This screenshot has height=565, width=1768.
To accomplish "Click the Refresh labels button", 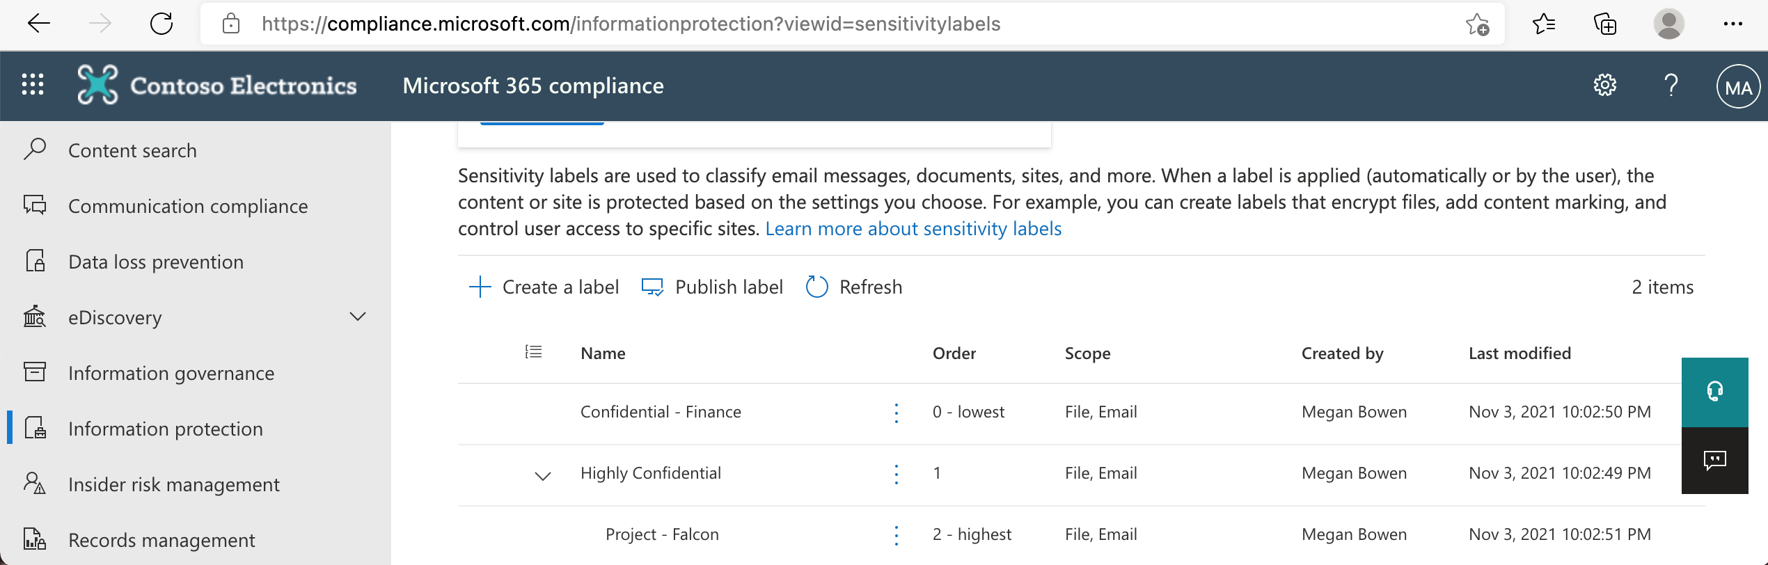I will click(853, 287).
